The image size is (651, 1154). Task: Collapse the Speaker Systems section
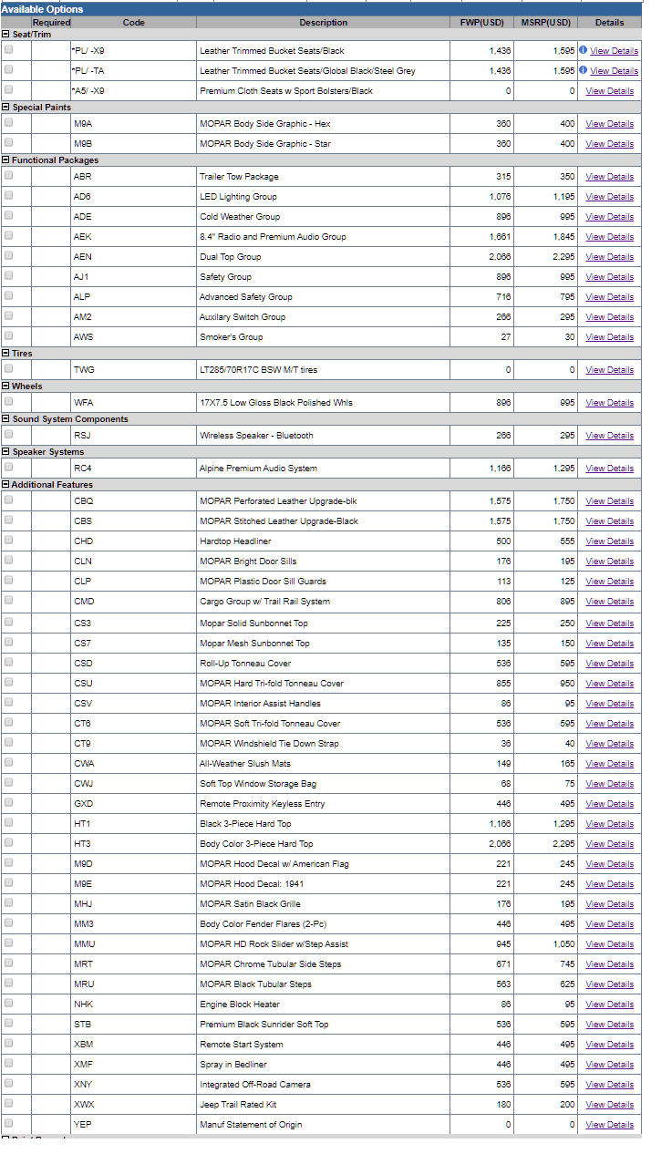click(5, 451)
